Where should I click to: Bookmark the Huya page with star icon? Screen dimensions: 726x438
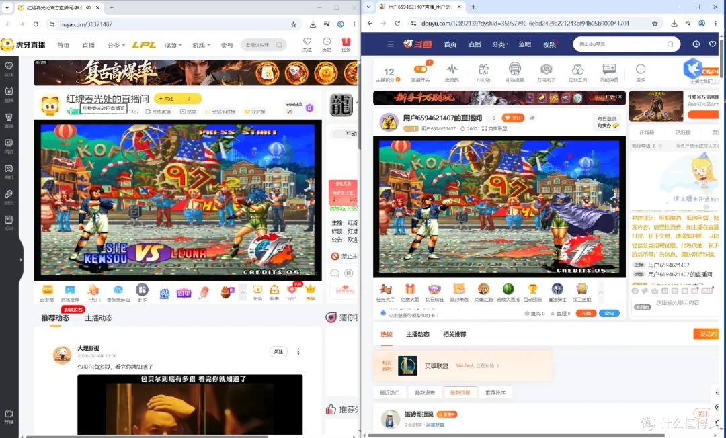(x=294, y=24)
